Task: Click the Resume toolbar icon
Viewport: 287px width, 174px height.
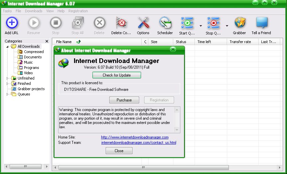Action: tap(34, 23)
